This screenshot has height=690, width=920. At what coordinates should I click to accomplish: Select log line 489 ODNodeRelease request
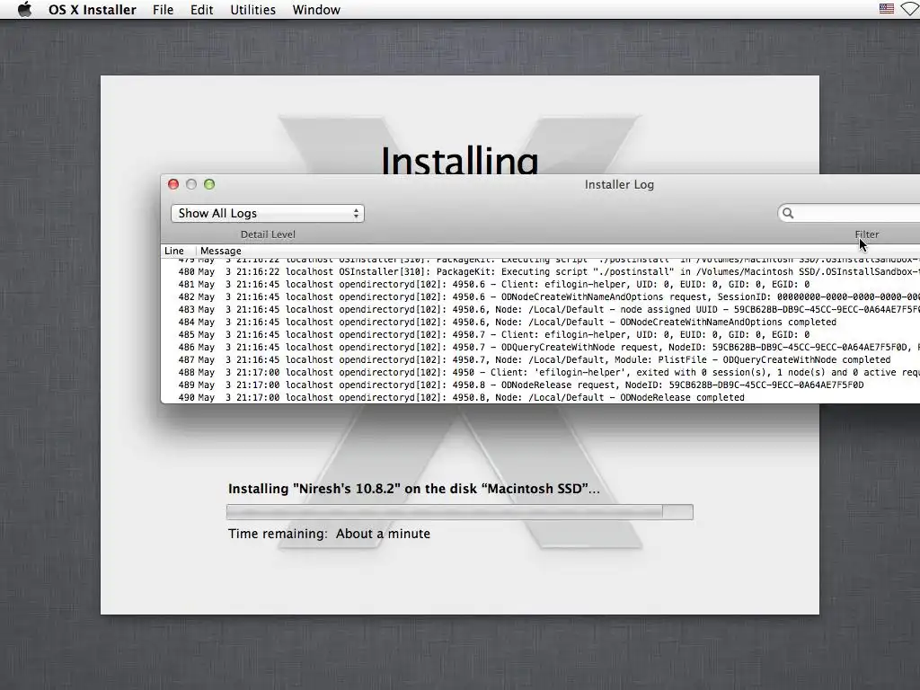coord(540,385)
